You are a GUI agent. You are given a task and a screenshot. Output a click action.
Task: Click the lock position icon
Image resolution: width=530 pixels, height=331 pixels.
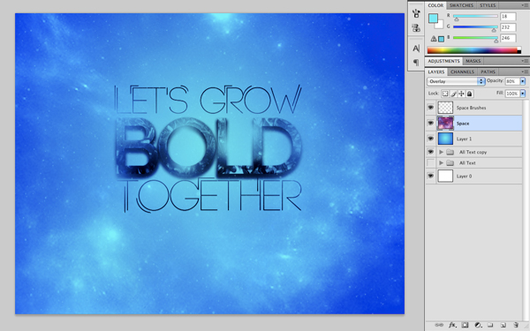(461, 94)
